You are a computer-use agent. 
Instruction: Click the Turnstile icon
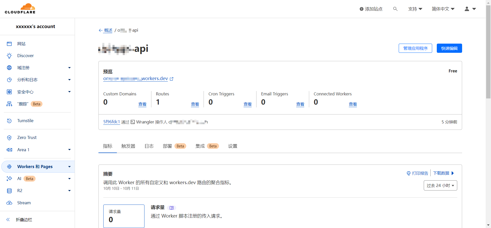(9, 121)
